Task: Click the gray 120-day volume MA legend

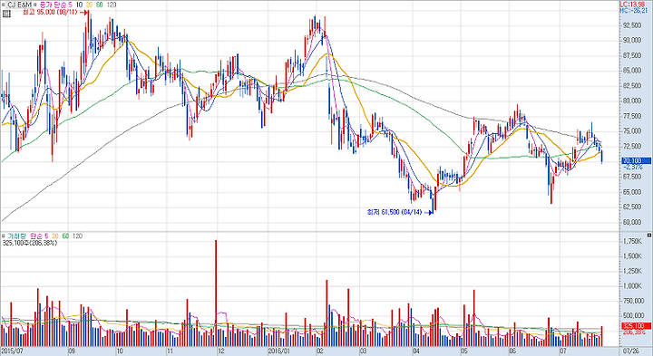Action: [x=77, y=236]
